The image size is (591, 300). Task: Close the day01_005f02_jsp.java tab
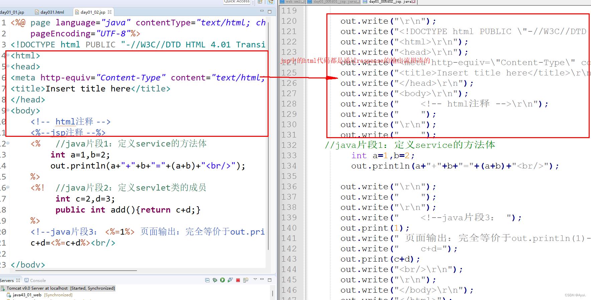[414, 2]
